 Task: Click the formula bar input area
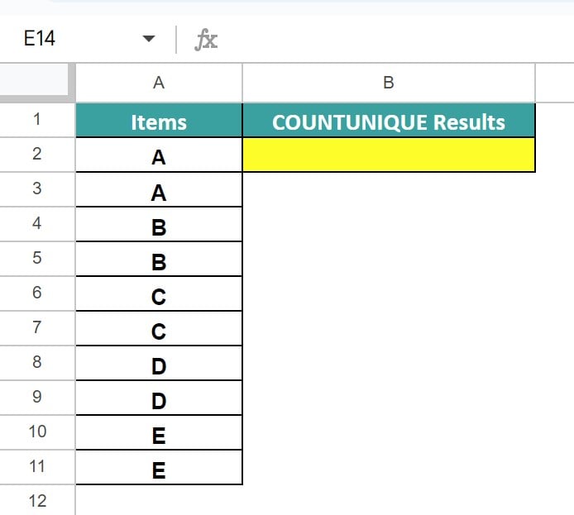click(397, 39)
